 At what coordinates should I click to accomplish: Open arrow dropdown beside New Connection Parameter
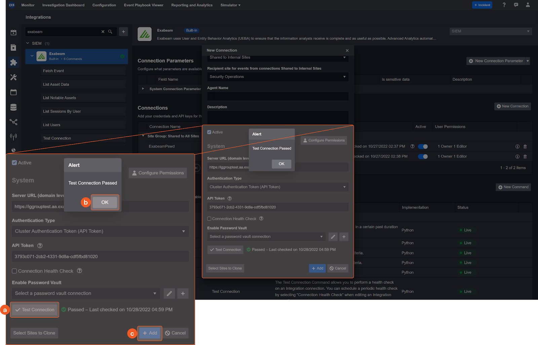528,61
